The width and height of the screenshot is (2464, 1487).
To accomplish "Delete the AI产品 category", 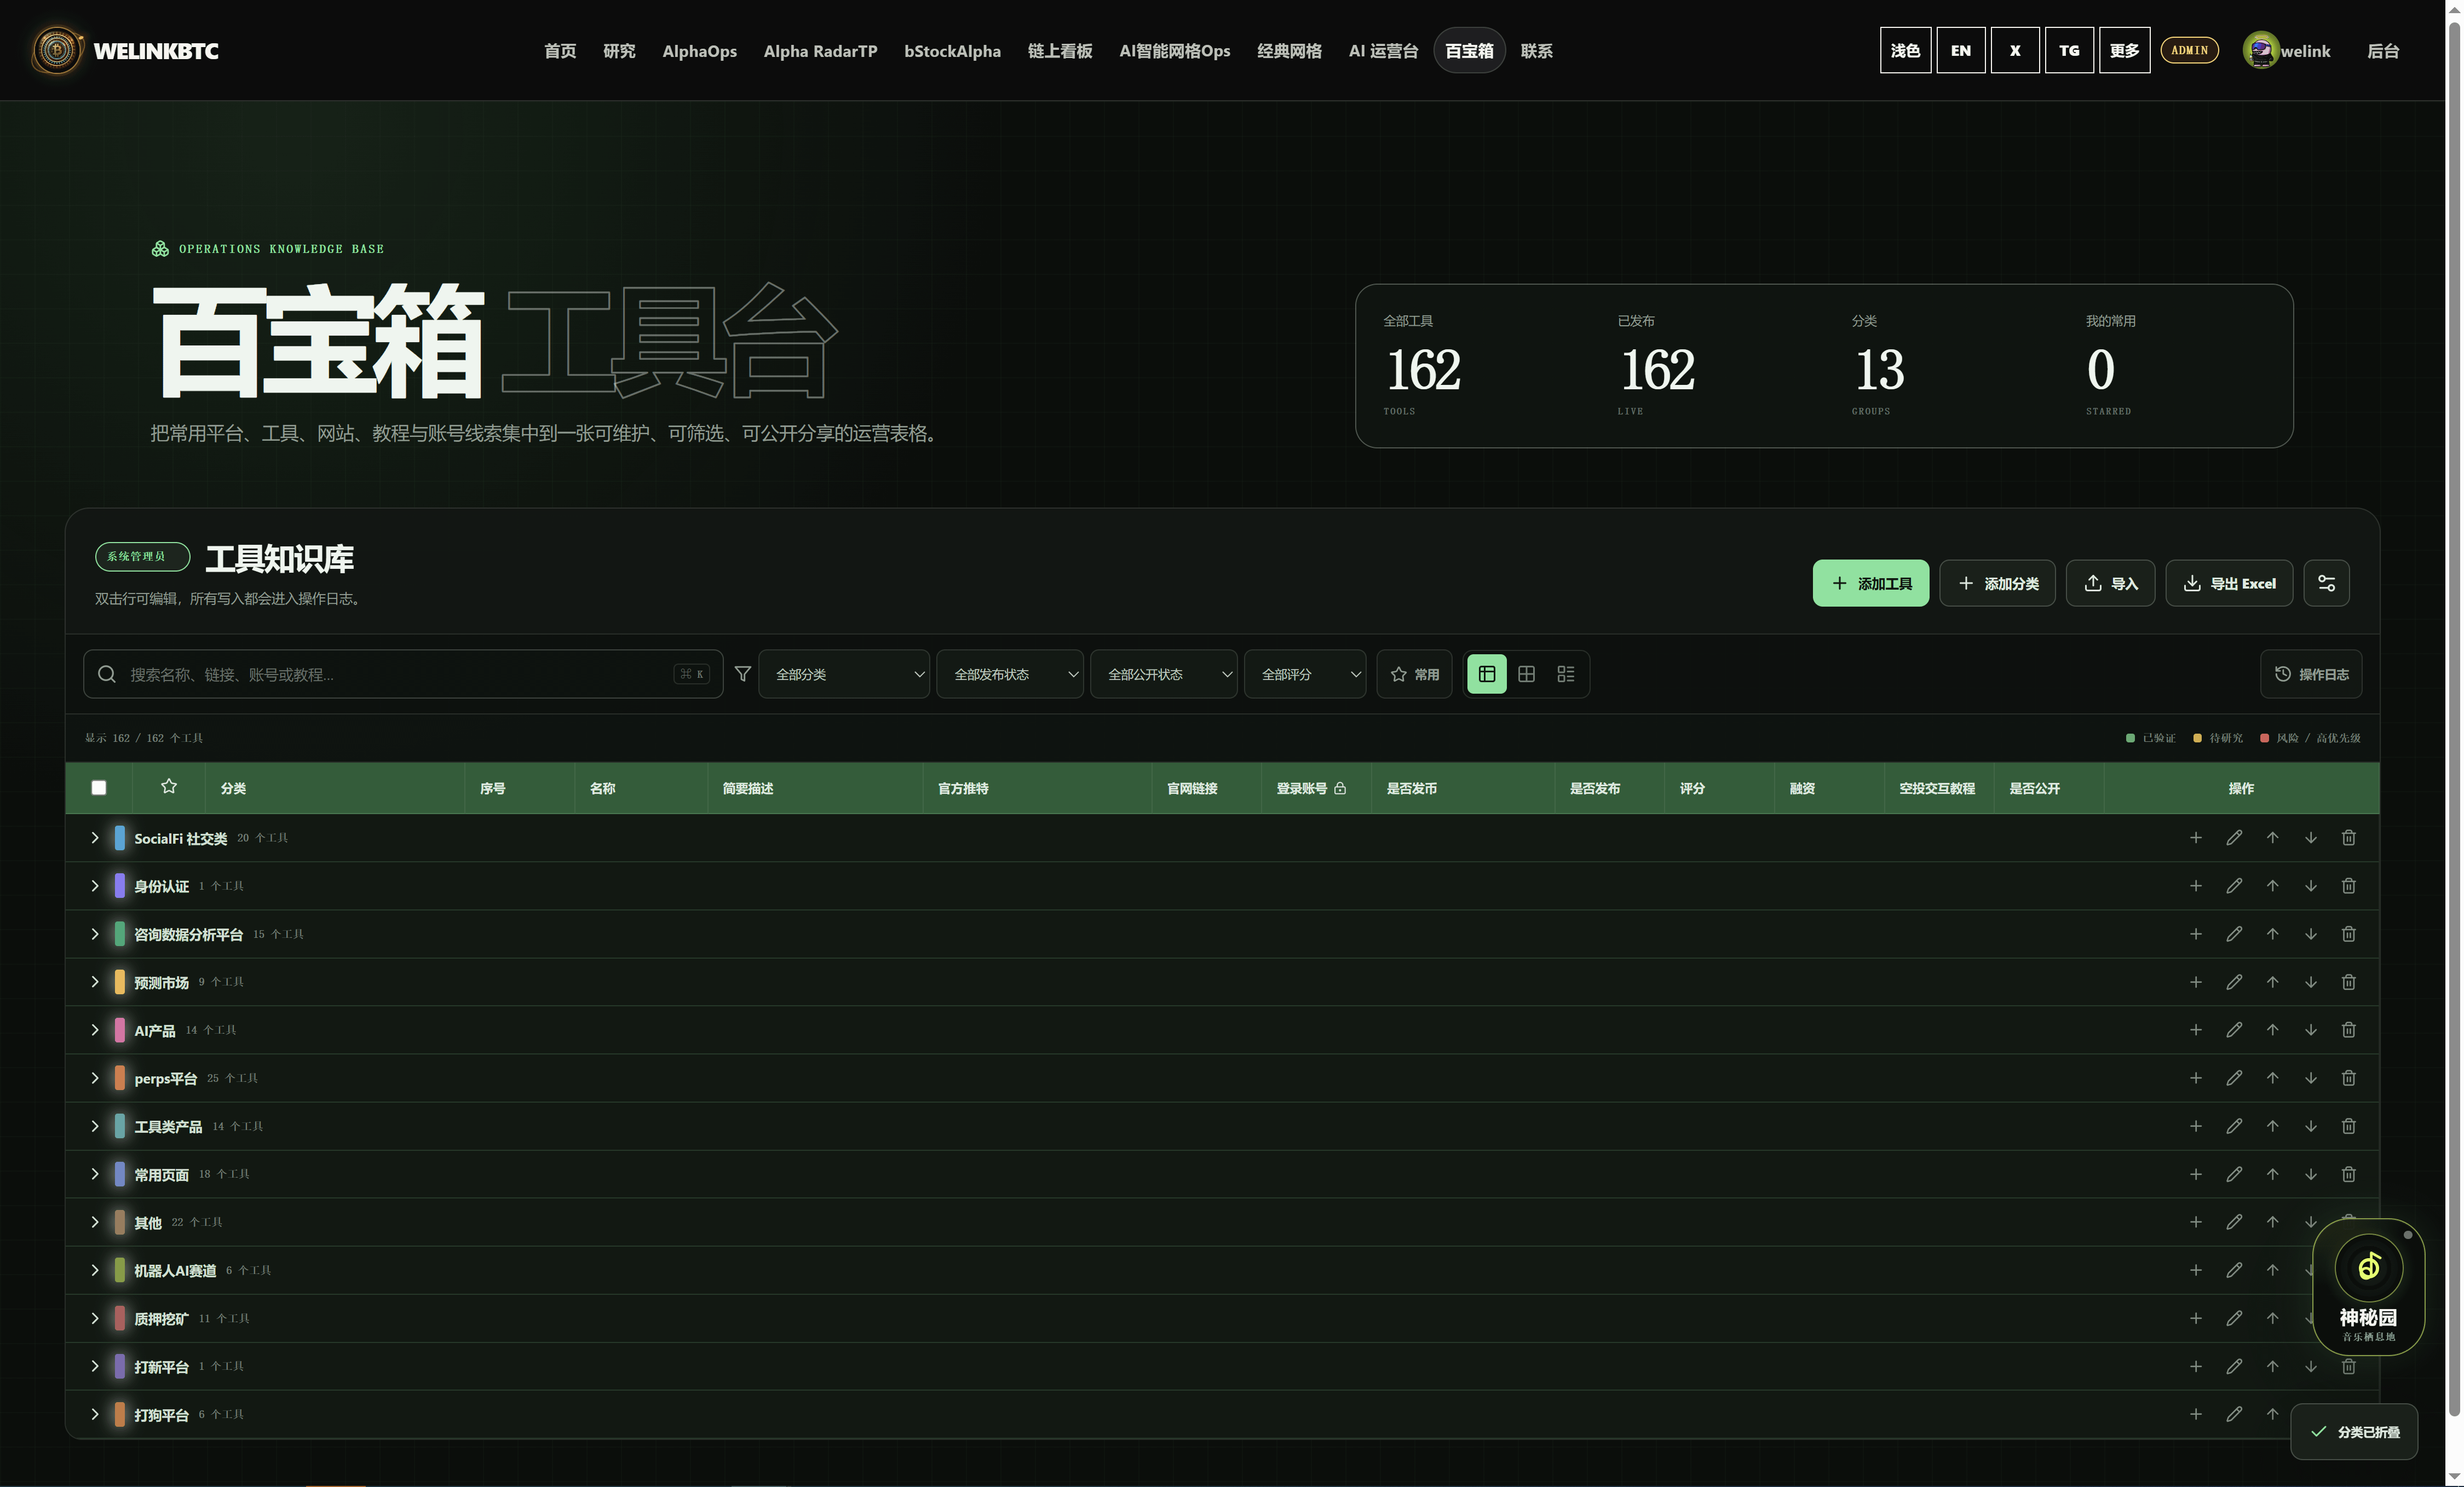I will click(x=2349, y=1030).
